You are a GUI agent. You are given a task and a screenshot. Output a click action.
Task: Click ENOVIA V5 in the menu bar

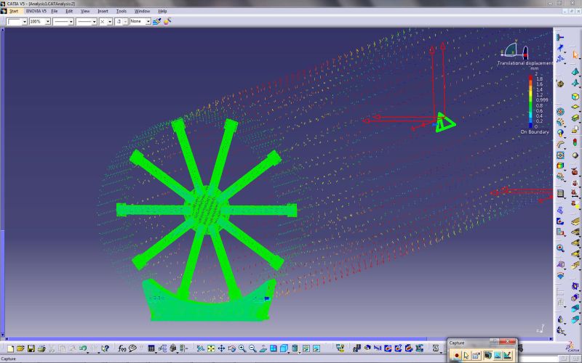point(36,12)
